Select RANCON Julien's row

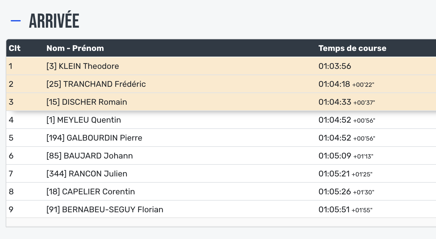click(87, 174)
